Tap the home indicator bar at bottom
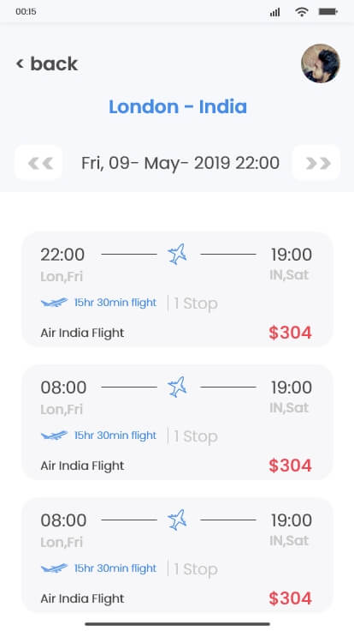This screenshot has height=631, width=354. coord(177,624)
